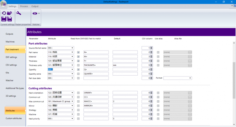Toggle Read from DXF checkbox for Part name

[x=78, y=52]
